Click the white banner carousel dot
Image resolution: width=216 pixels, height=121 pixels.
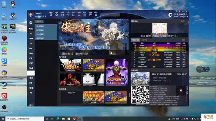click(x=112, y=53)
